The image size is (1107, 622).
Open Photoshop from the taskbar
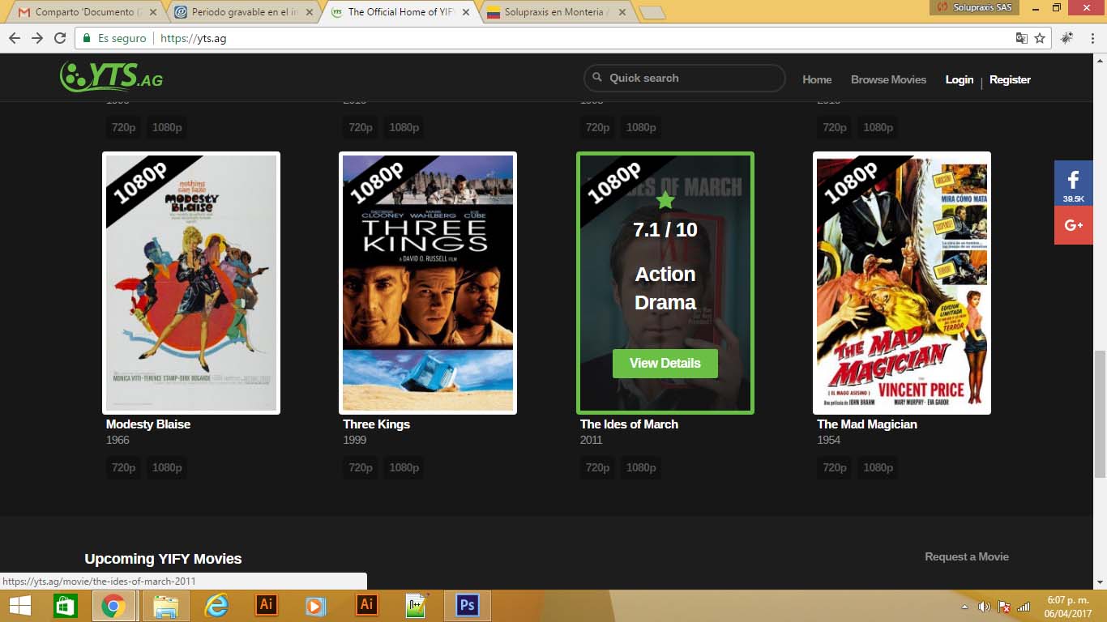pyautogui.click(x=468, y=606)
